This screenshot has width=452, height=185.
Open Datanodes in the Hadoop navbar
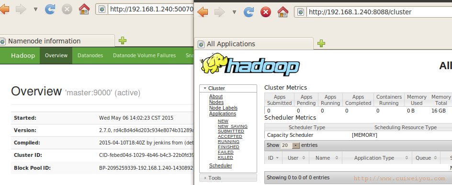(x=90, y=55)
